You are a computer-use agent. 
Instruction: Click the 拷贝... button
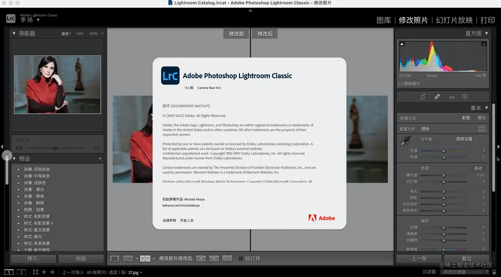(x=33, y=258)
